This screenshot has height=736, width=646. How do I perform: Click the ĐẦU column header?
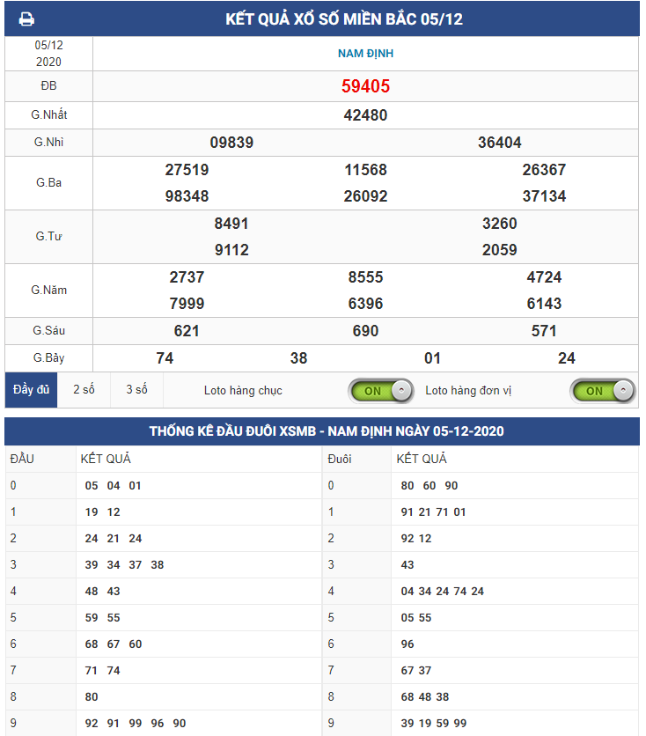coord(22,459)
